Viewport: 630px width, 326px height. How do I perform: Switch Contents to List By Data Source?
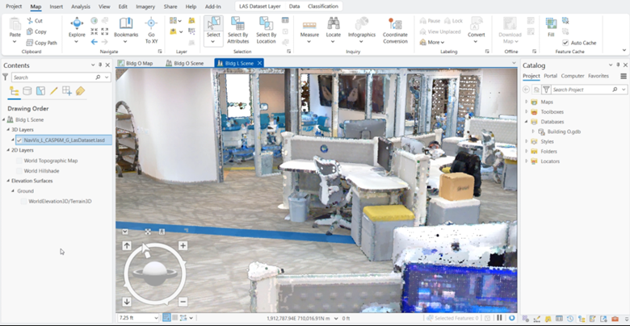click(27, 91)
